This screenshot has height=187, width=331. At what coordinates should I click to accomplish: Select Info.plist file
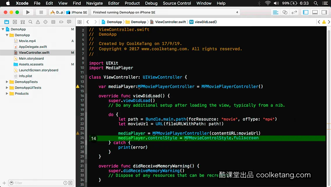coord(25,76)
